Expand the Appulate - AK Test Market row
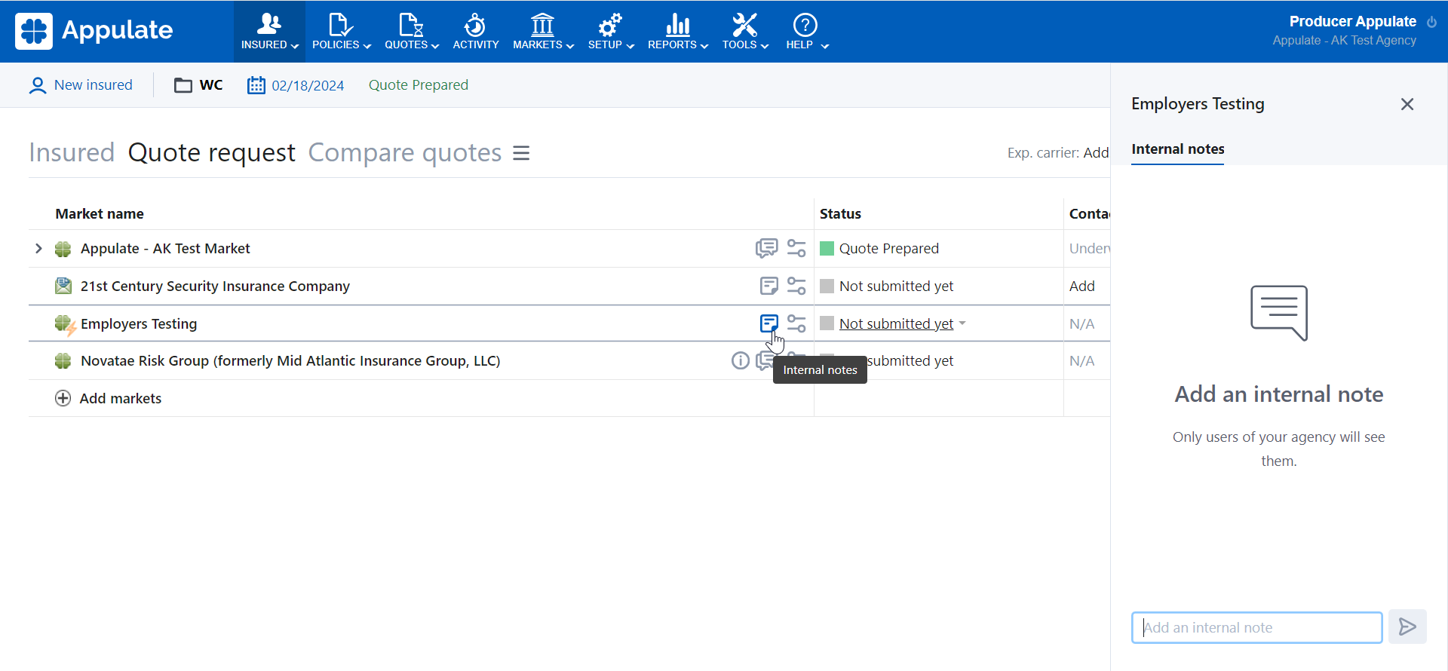Screen dimensions: 1448x671 click(x=38, y=248)
